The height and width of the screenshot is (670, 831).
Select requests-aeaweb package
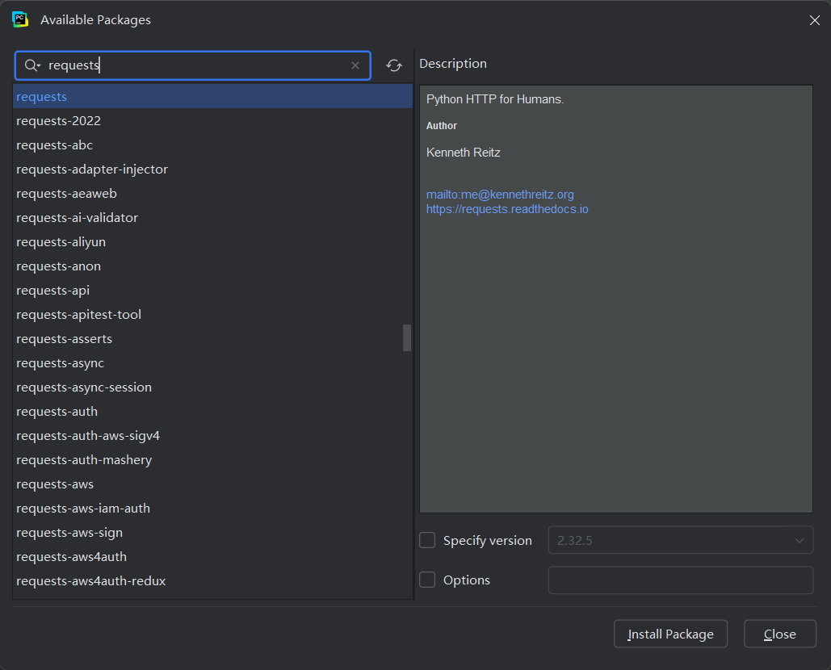point(212,193)
